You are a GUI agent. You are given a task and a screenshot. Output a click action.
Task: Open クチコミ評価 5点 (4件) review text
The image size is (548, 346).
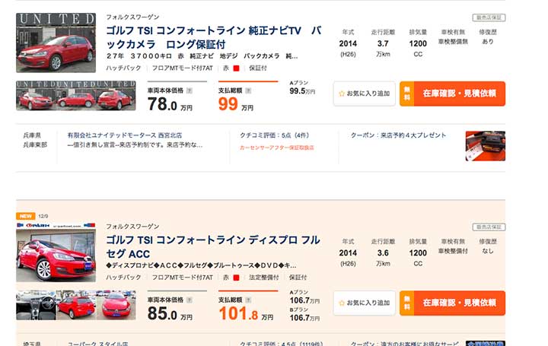pyautogui.click(x=274, y=135)
